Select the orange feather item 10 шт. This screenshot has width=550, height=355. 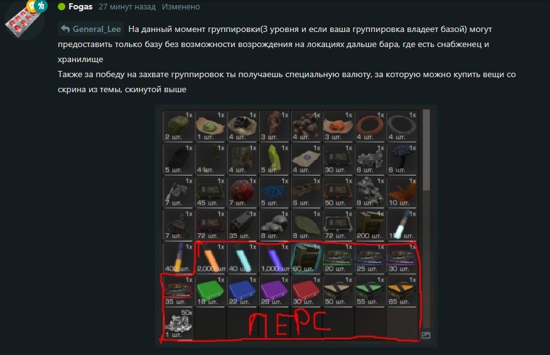point(401,193)
